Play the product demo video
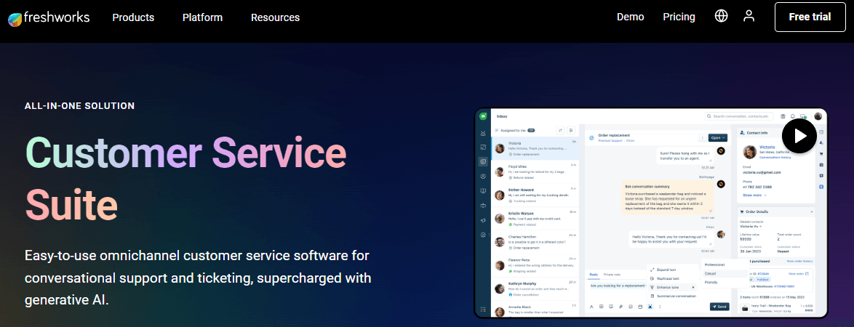Image resolution: width=854 pixels, height=327 pixels. point(799,135)
